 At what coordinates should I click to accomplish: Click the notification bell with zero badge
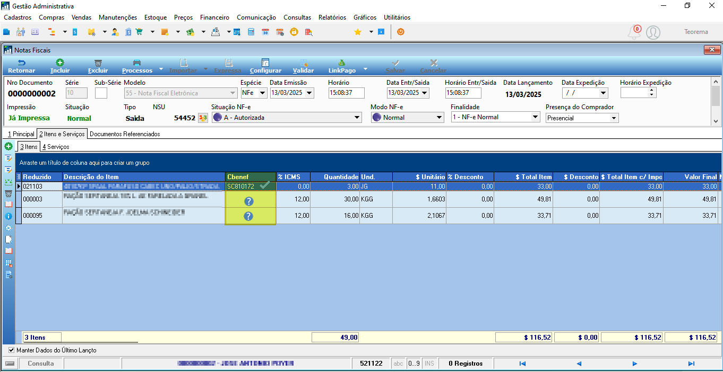[634, 32]
